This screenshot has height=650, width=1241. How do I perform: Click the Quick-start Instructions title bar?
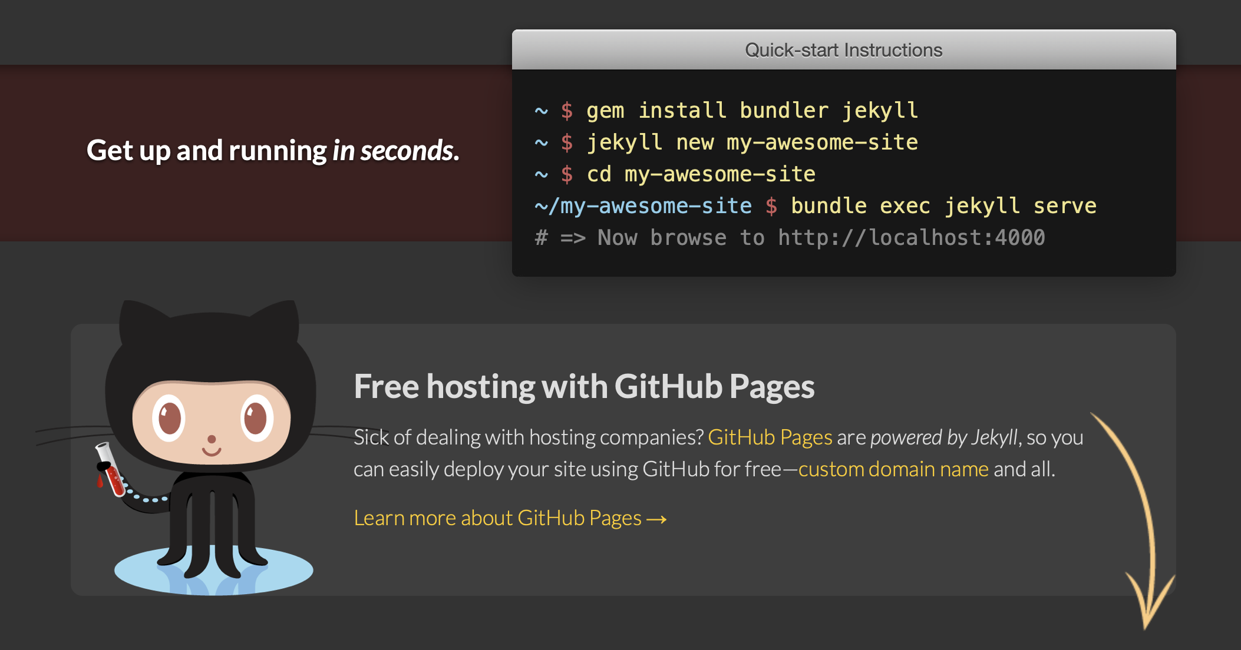click(844, 49)
